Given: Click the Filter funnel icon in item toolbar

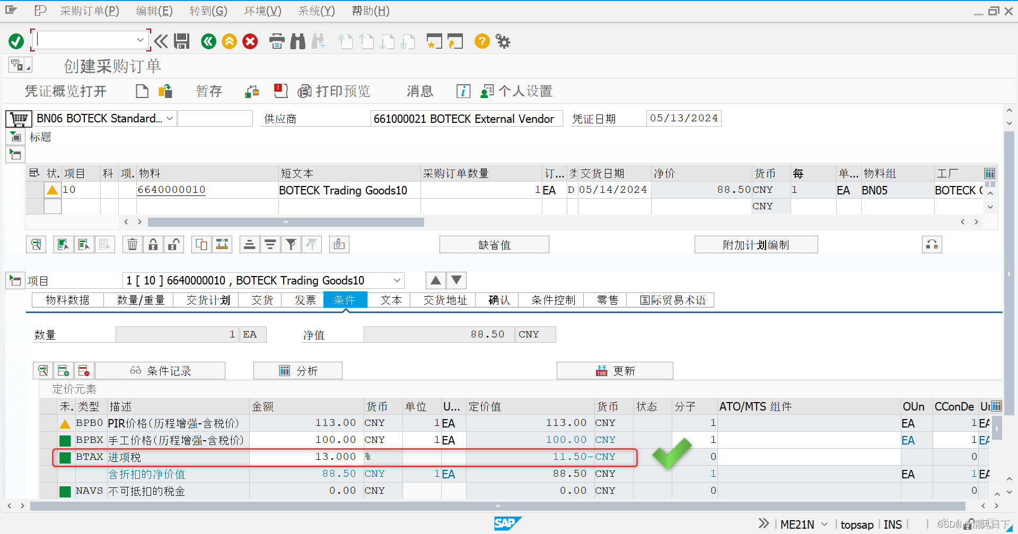Looking at the screenshot, I should pos(291,244).
